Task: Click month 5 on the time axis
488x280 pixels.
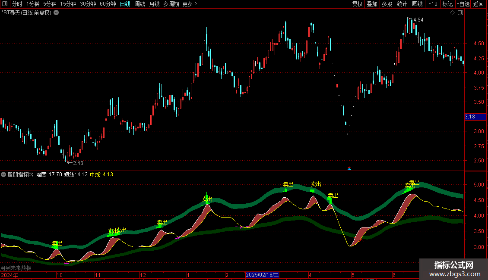Action: tap(353, 275)
